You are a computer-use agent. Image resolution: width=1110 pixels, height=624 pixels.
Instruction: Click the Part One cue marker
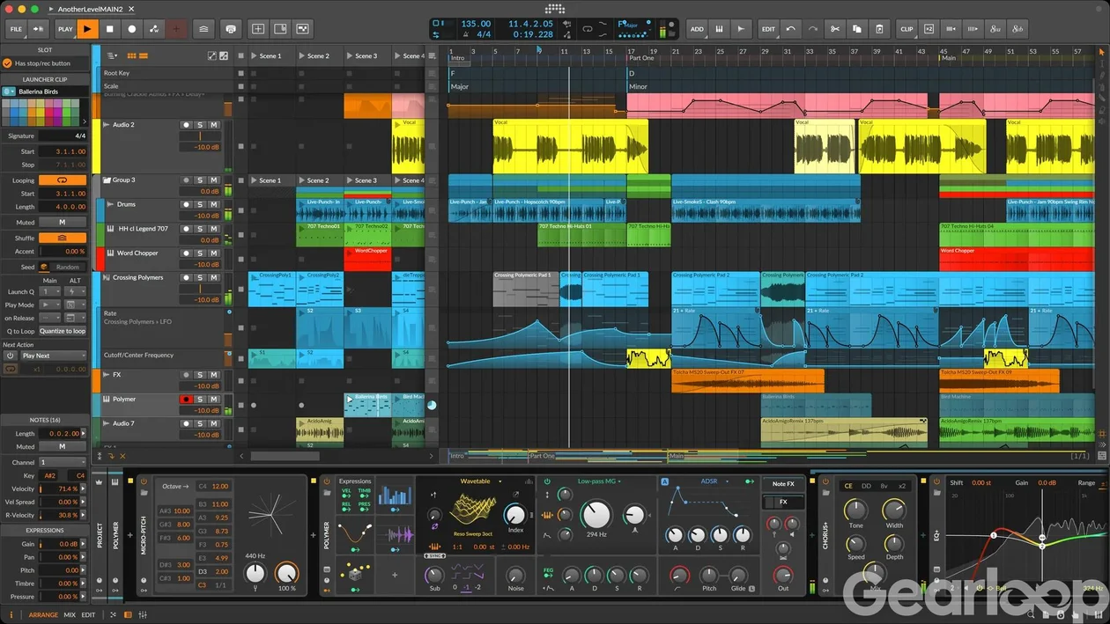click(642, 58)
